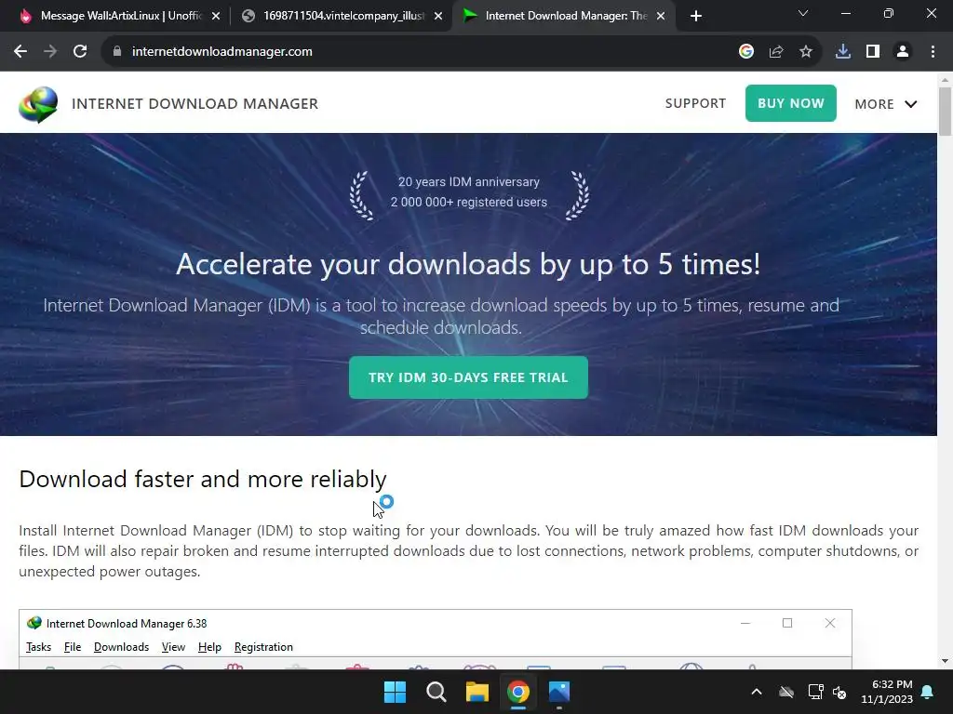Screen dimensions: 953x714
Task: Open clock showing 6:32 PM
Action: (887, 692)
